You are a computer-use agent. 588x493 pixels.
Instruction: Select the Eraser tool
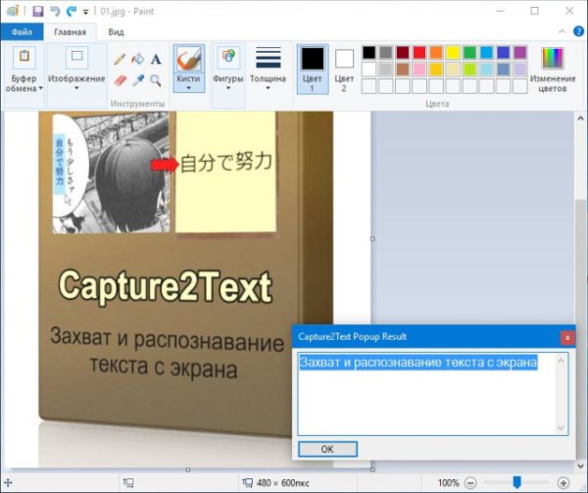pyautogui.click(x=121, y=80)
